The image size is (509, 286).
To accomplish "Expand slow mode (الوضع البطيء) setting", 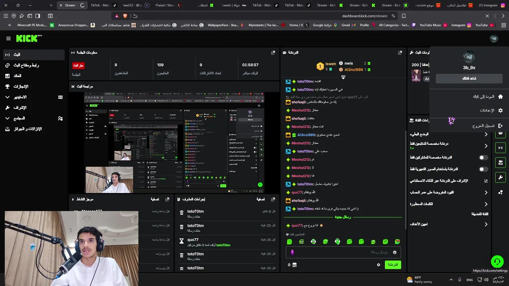I will [486, 134].
